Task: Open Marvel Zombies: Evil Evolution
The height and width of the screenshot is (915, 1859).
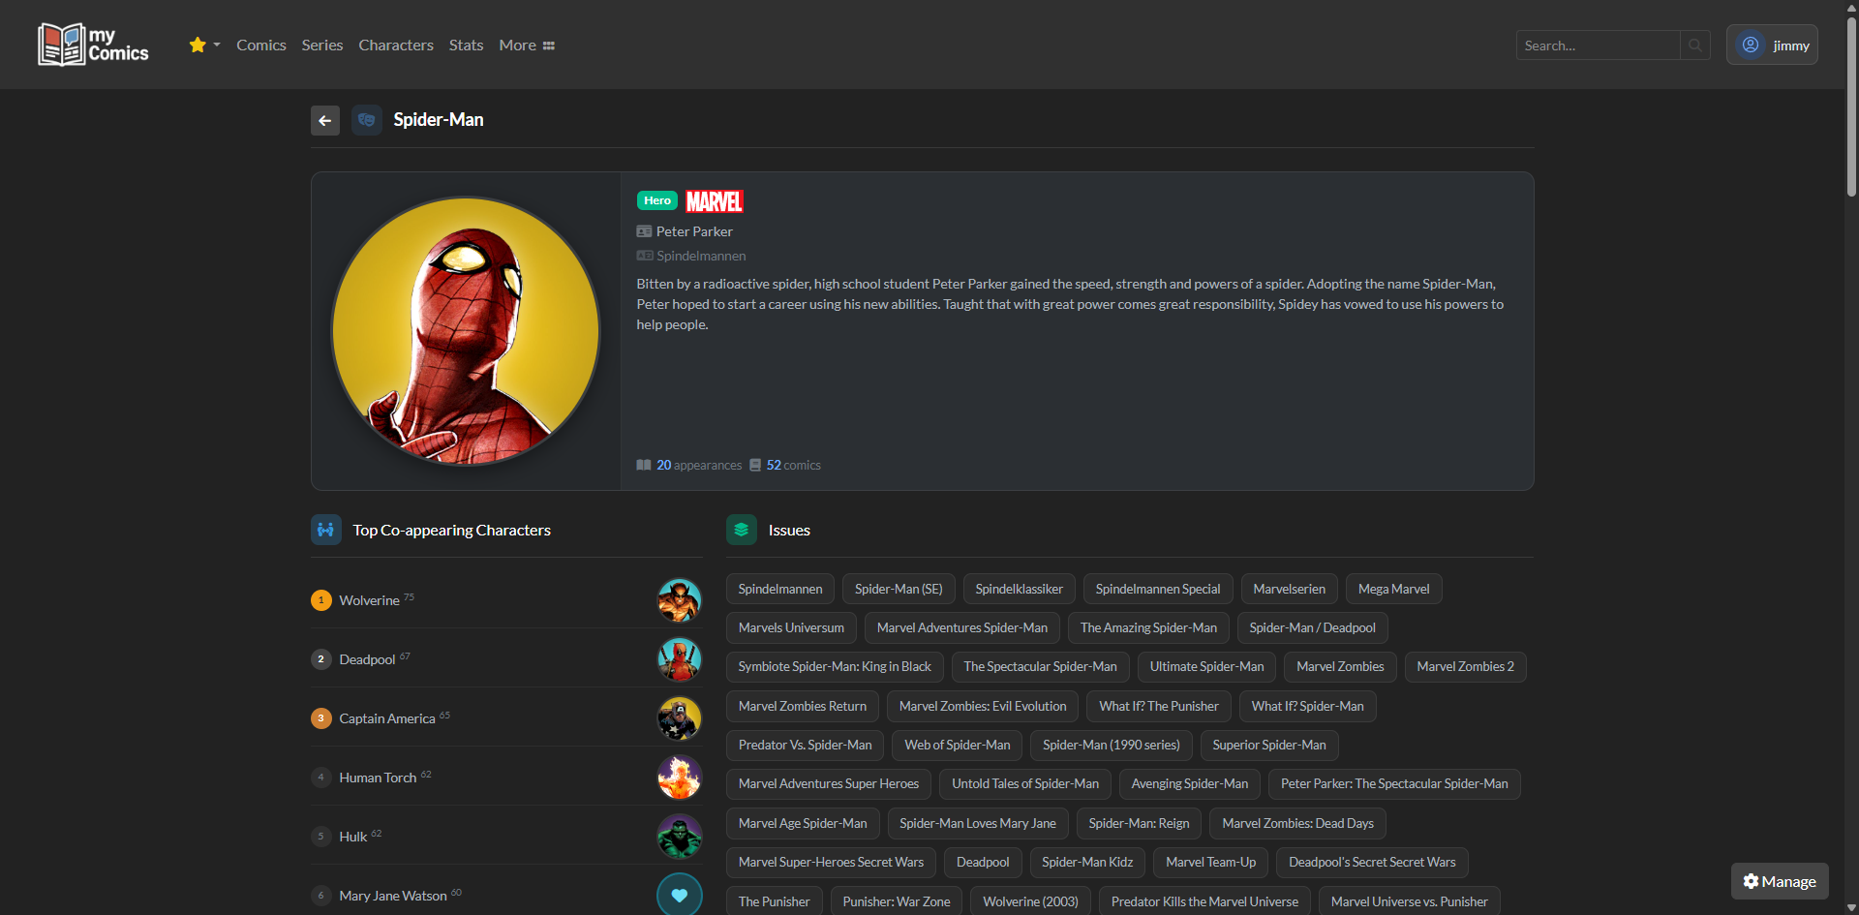Action: (x=983, y=706)
